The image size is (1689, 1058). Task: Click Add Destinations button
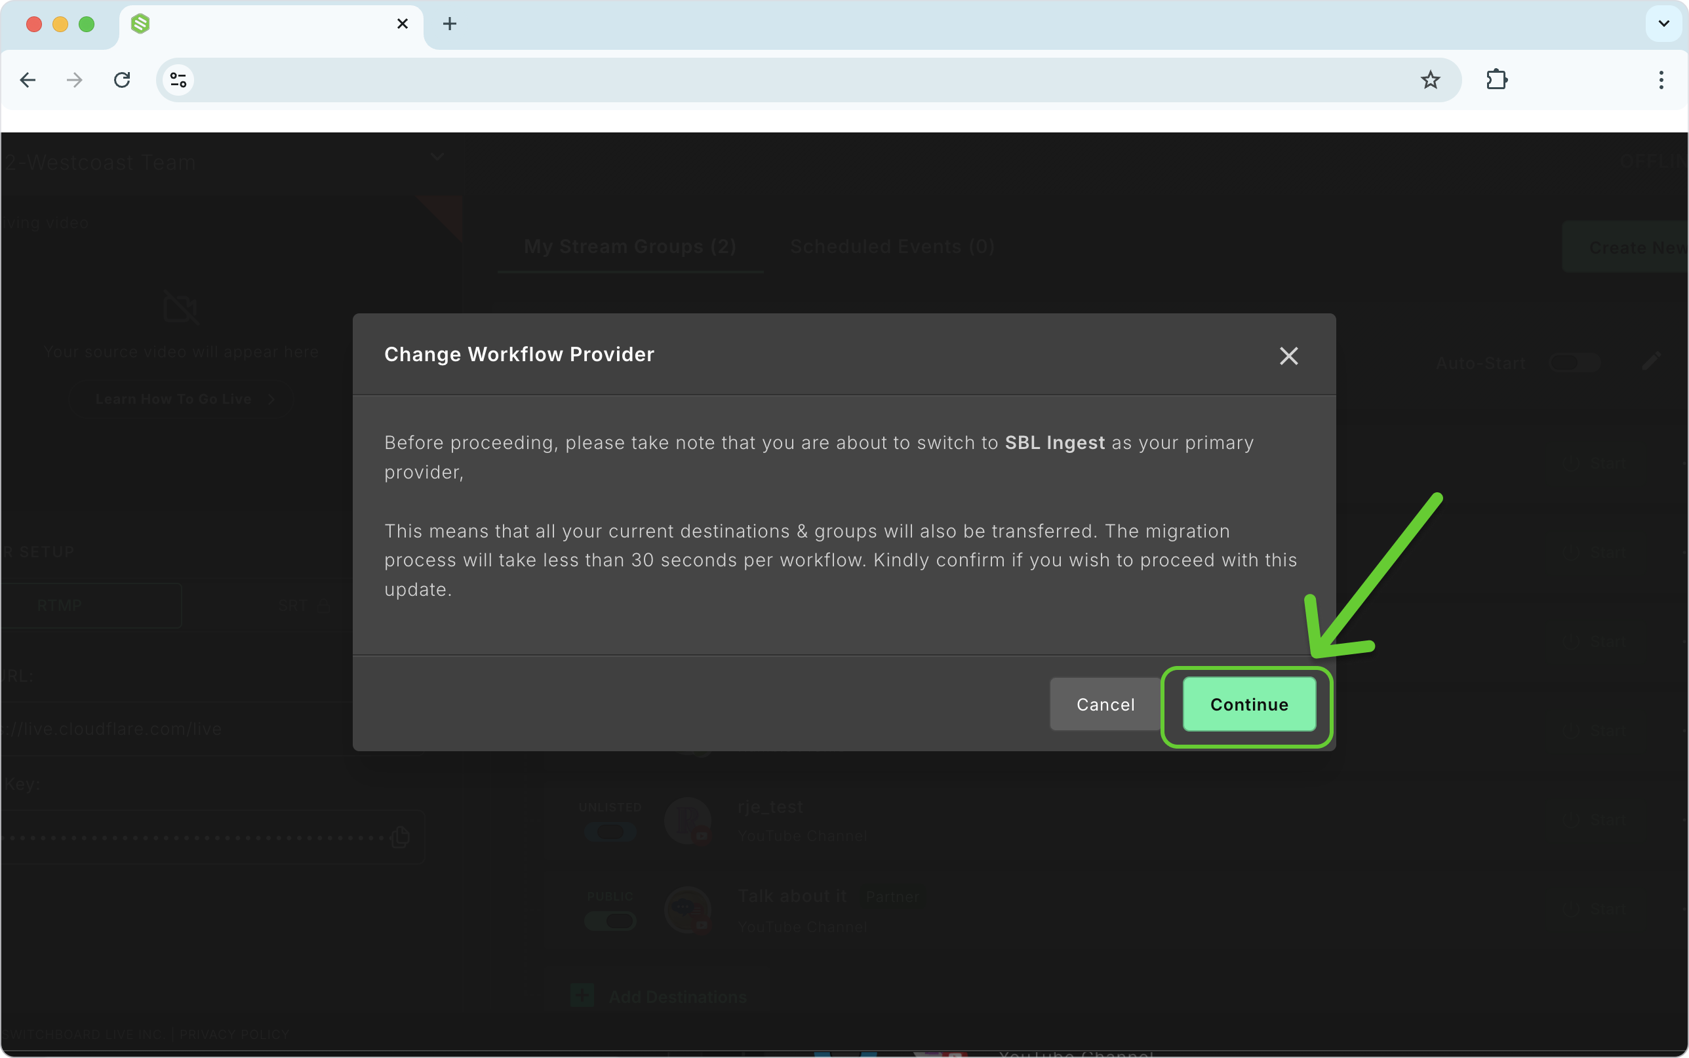tap(658, 996)
